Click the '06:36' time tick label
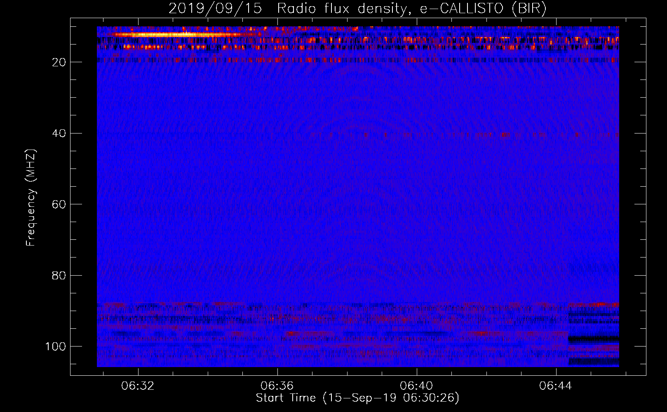This screenshot has height=412, width=667. pos(277,386)
